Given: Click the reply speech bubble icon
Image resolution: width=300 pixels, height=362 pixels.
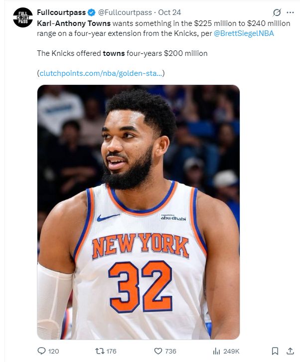Looking at the screenshot, I should tap(41, 351).
